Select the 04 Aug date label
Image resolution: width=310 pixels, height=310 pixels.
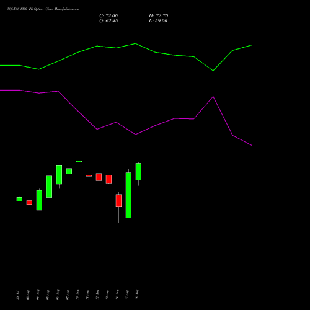coord(38,295)
